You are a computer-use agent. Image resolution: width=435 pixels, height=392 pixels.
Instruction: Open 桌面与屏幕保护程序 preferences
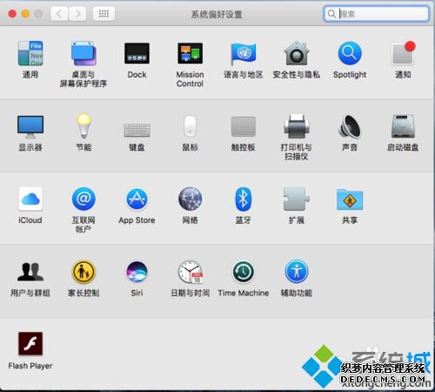pyautogui.click(x=84, y=54)
